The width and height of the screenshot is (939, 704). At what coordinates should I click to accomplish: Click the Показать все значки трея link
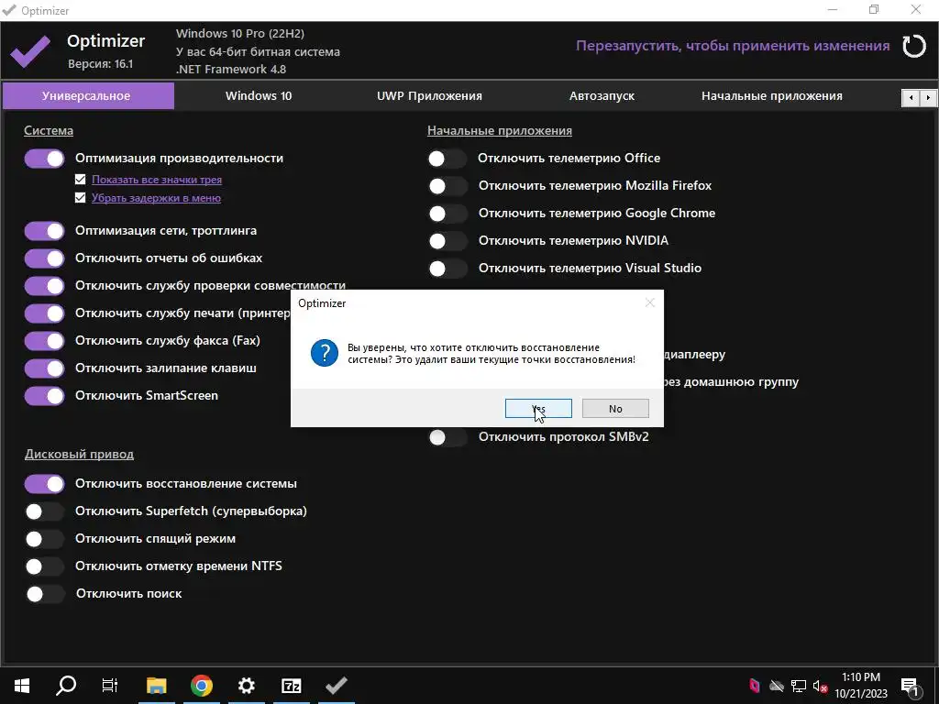[157, 180]
